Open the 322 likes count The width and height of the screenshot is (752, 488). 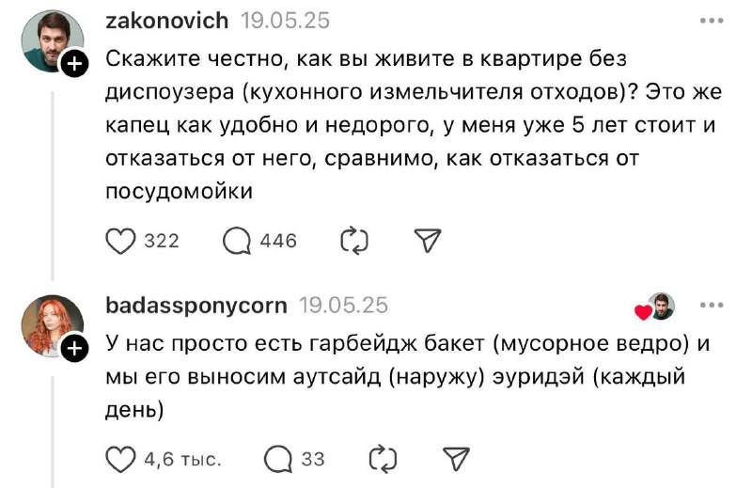pyautogui.click(x=162, y=241)
